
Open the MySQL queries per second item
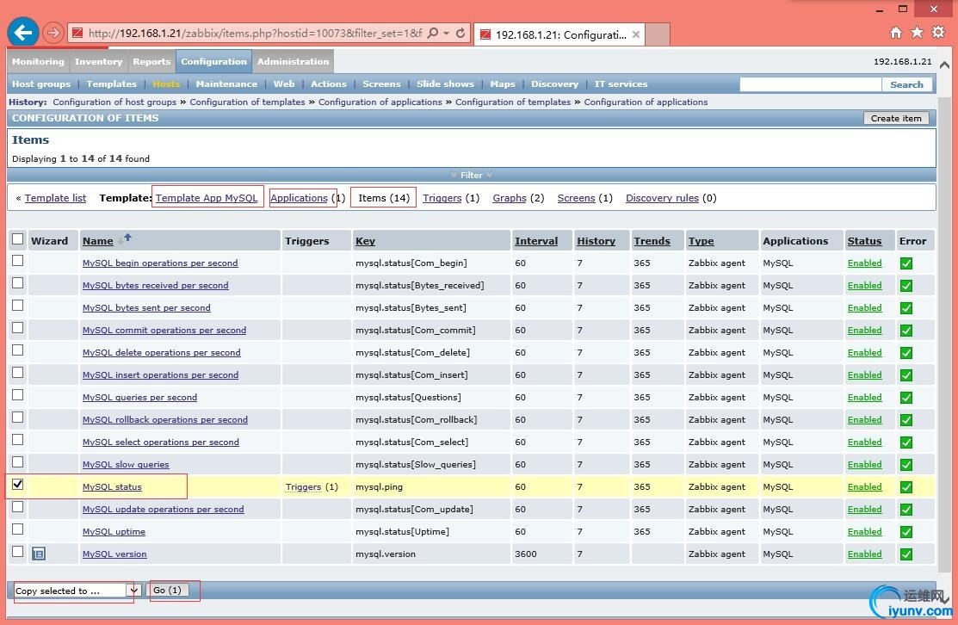[139, 398]
